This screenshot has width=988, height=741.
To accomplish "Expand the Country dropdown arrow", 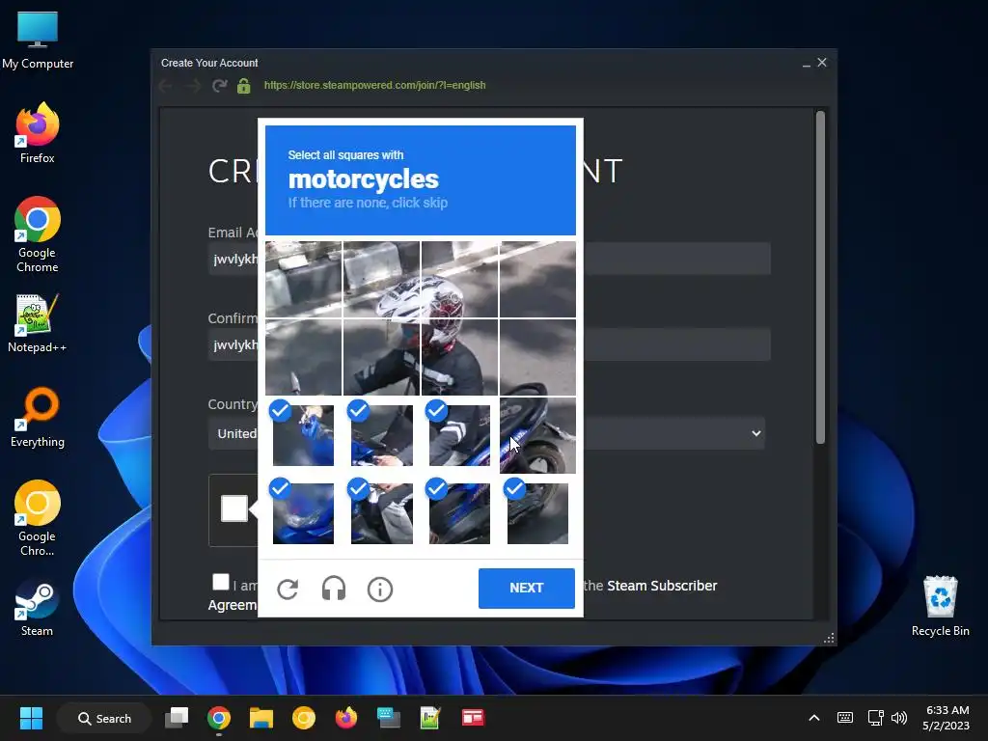I will tap(756, 433).
